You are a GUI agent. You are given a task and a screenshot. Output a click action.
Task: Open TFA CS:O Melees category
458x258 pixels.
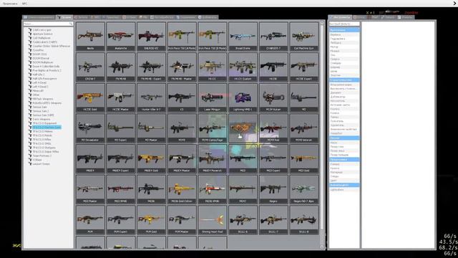click(43, 131)
